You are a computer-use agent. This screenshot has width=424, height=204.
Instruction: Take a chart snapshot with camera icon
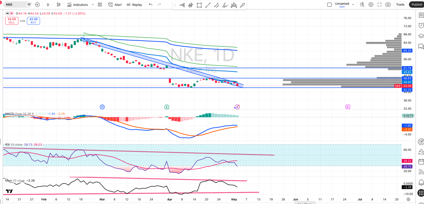[x=388, y=5]
